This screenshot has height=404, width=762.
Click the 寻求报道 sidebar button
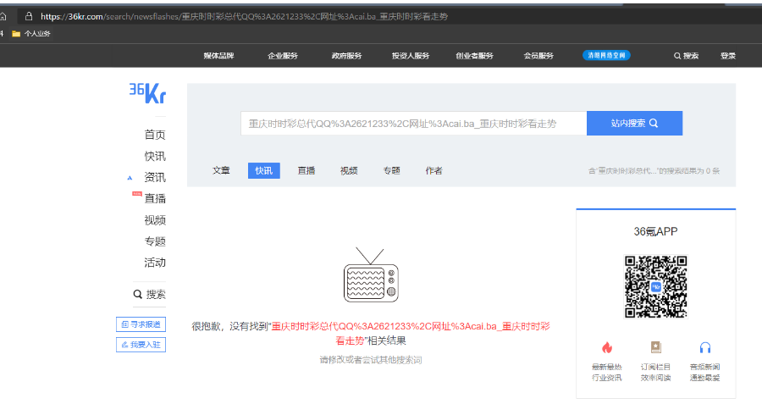[x=141, y=324]
